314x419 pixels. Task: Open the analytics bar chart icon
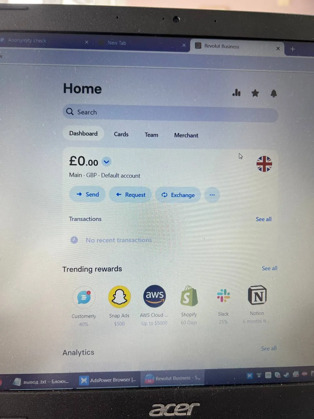coord(236,93)
